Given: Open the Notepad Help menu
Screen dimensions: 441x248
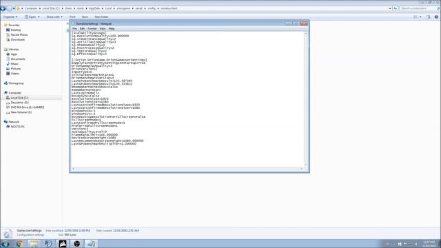Looking at the screenshot, I should [x=112, y=29].
